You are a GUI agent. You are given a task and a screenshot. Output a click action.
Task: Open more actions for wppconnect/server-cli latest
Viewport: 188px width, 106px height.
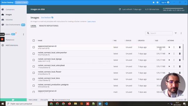(174, 47)
